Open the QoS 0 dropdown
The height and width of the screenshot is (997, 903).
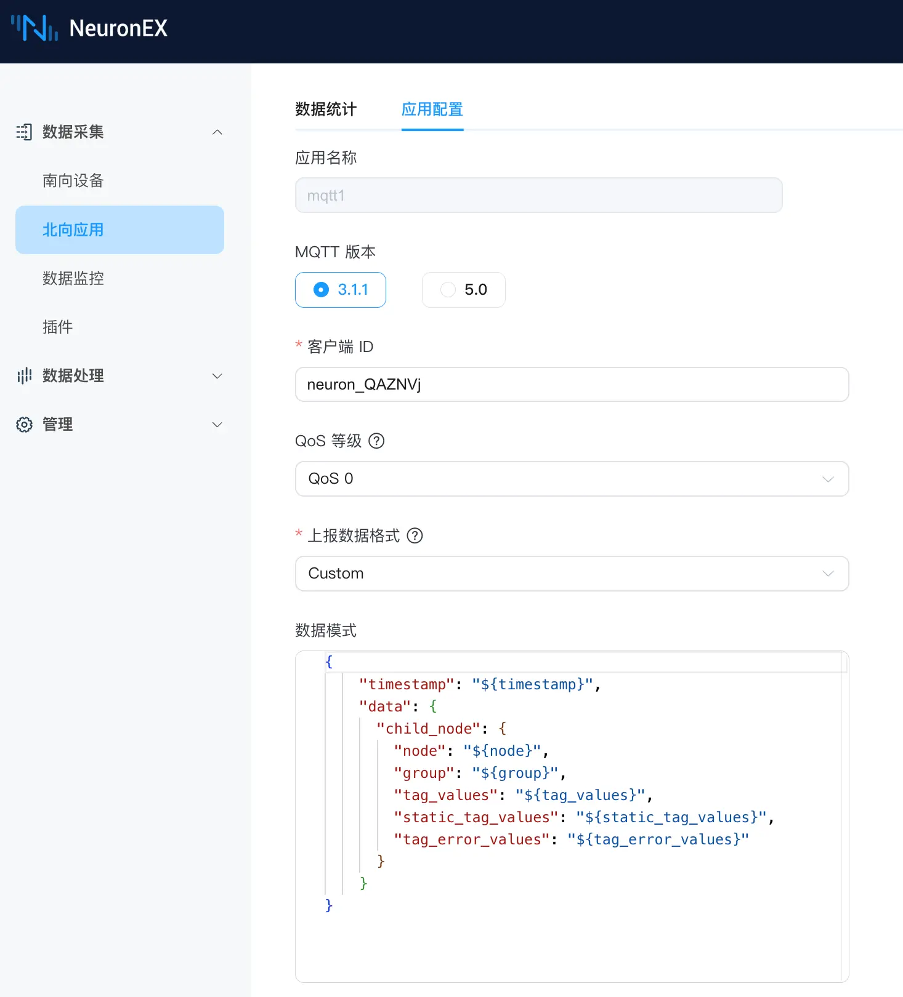pyautogui.click(x=572, y=479)
